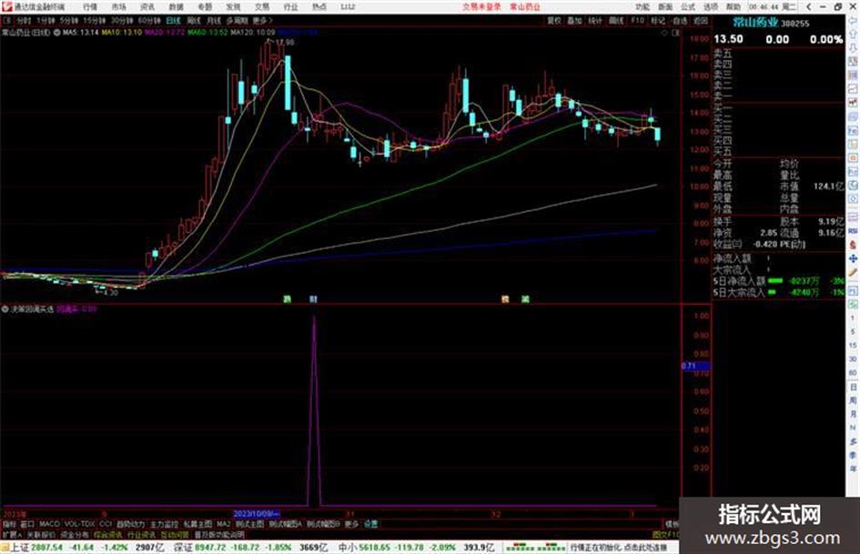Open the 帮助 menu
Screen dimensions: 860x554
[734, 6]
